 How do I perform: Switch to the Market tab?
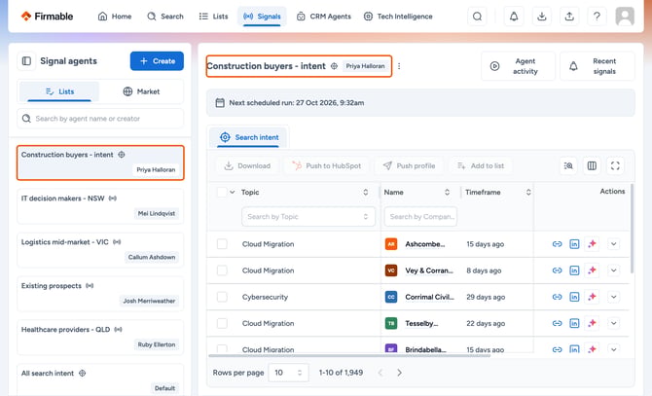point(141,91)
